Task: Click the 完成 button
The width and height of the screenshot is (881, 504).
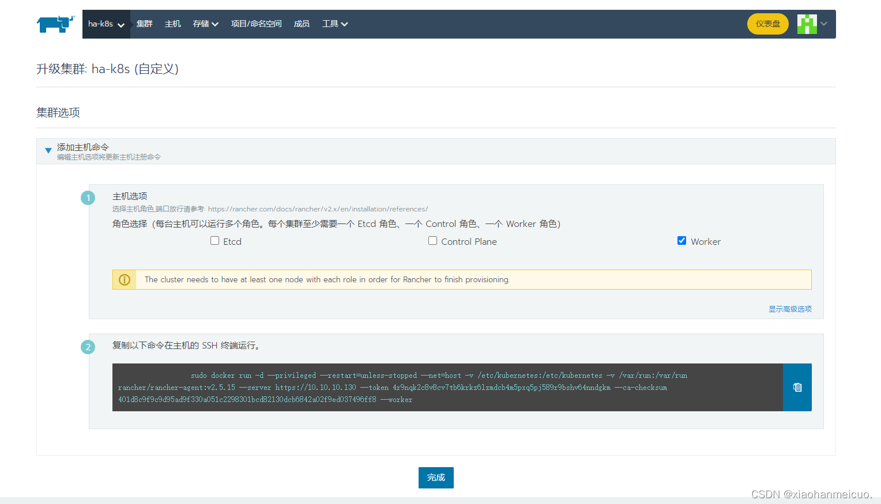Action: pyautogui.click(x=436, y=478)
